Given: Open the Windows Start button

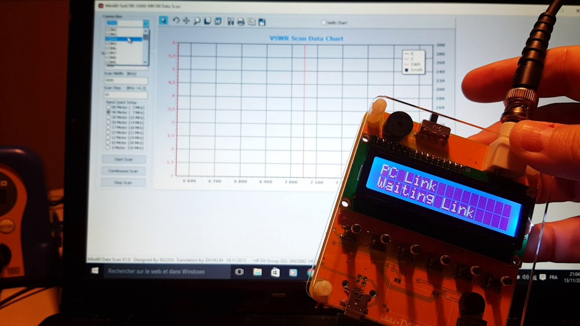Looking at the screenshot, I should pyautogui.click(x=95, y=271).
